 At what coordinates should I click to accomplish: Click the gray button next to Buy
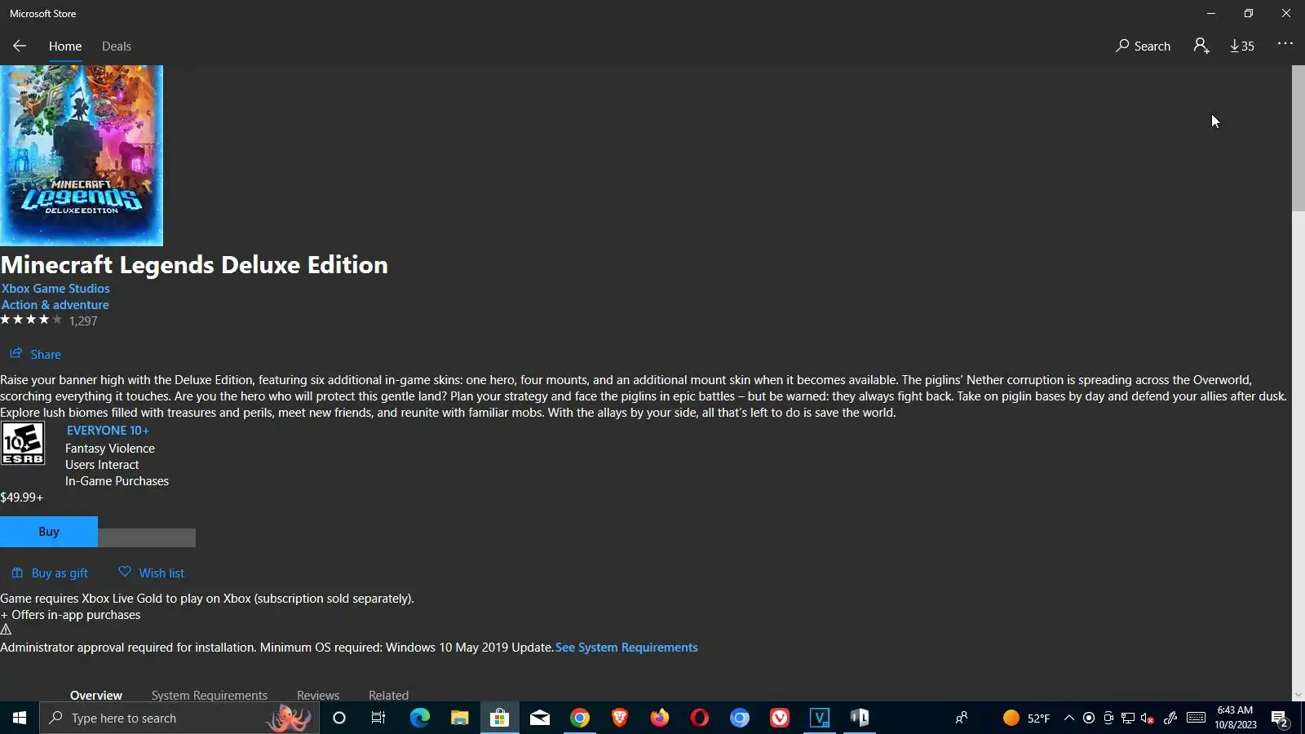pos(147,537)
